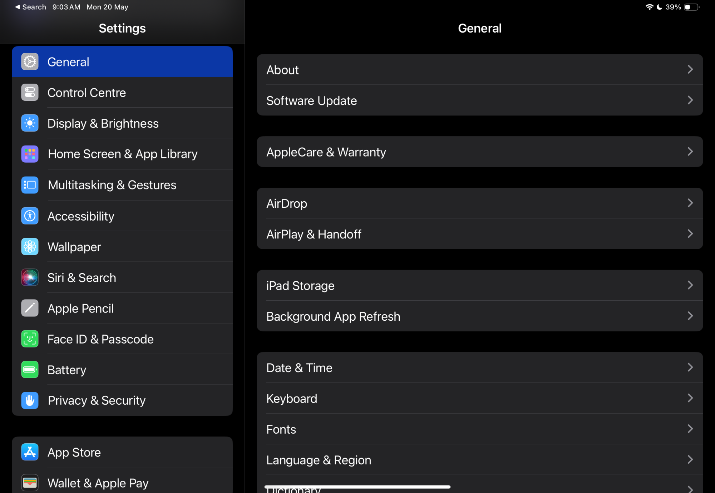The height and width of the screenshot is (493, 715).
Task: Expand the Date & Time chevron
Action: 690,368
